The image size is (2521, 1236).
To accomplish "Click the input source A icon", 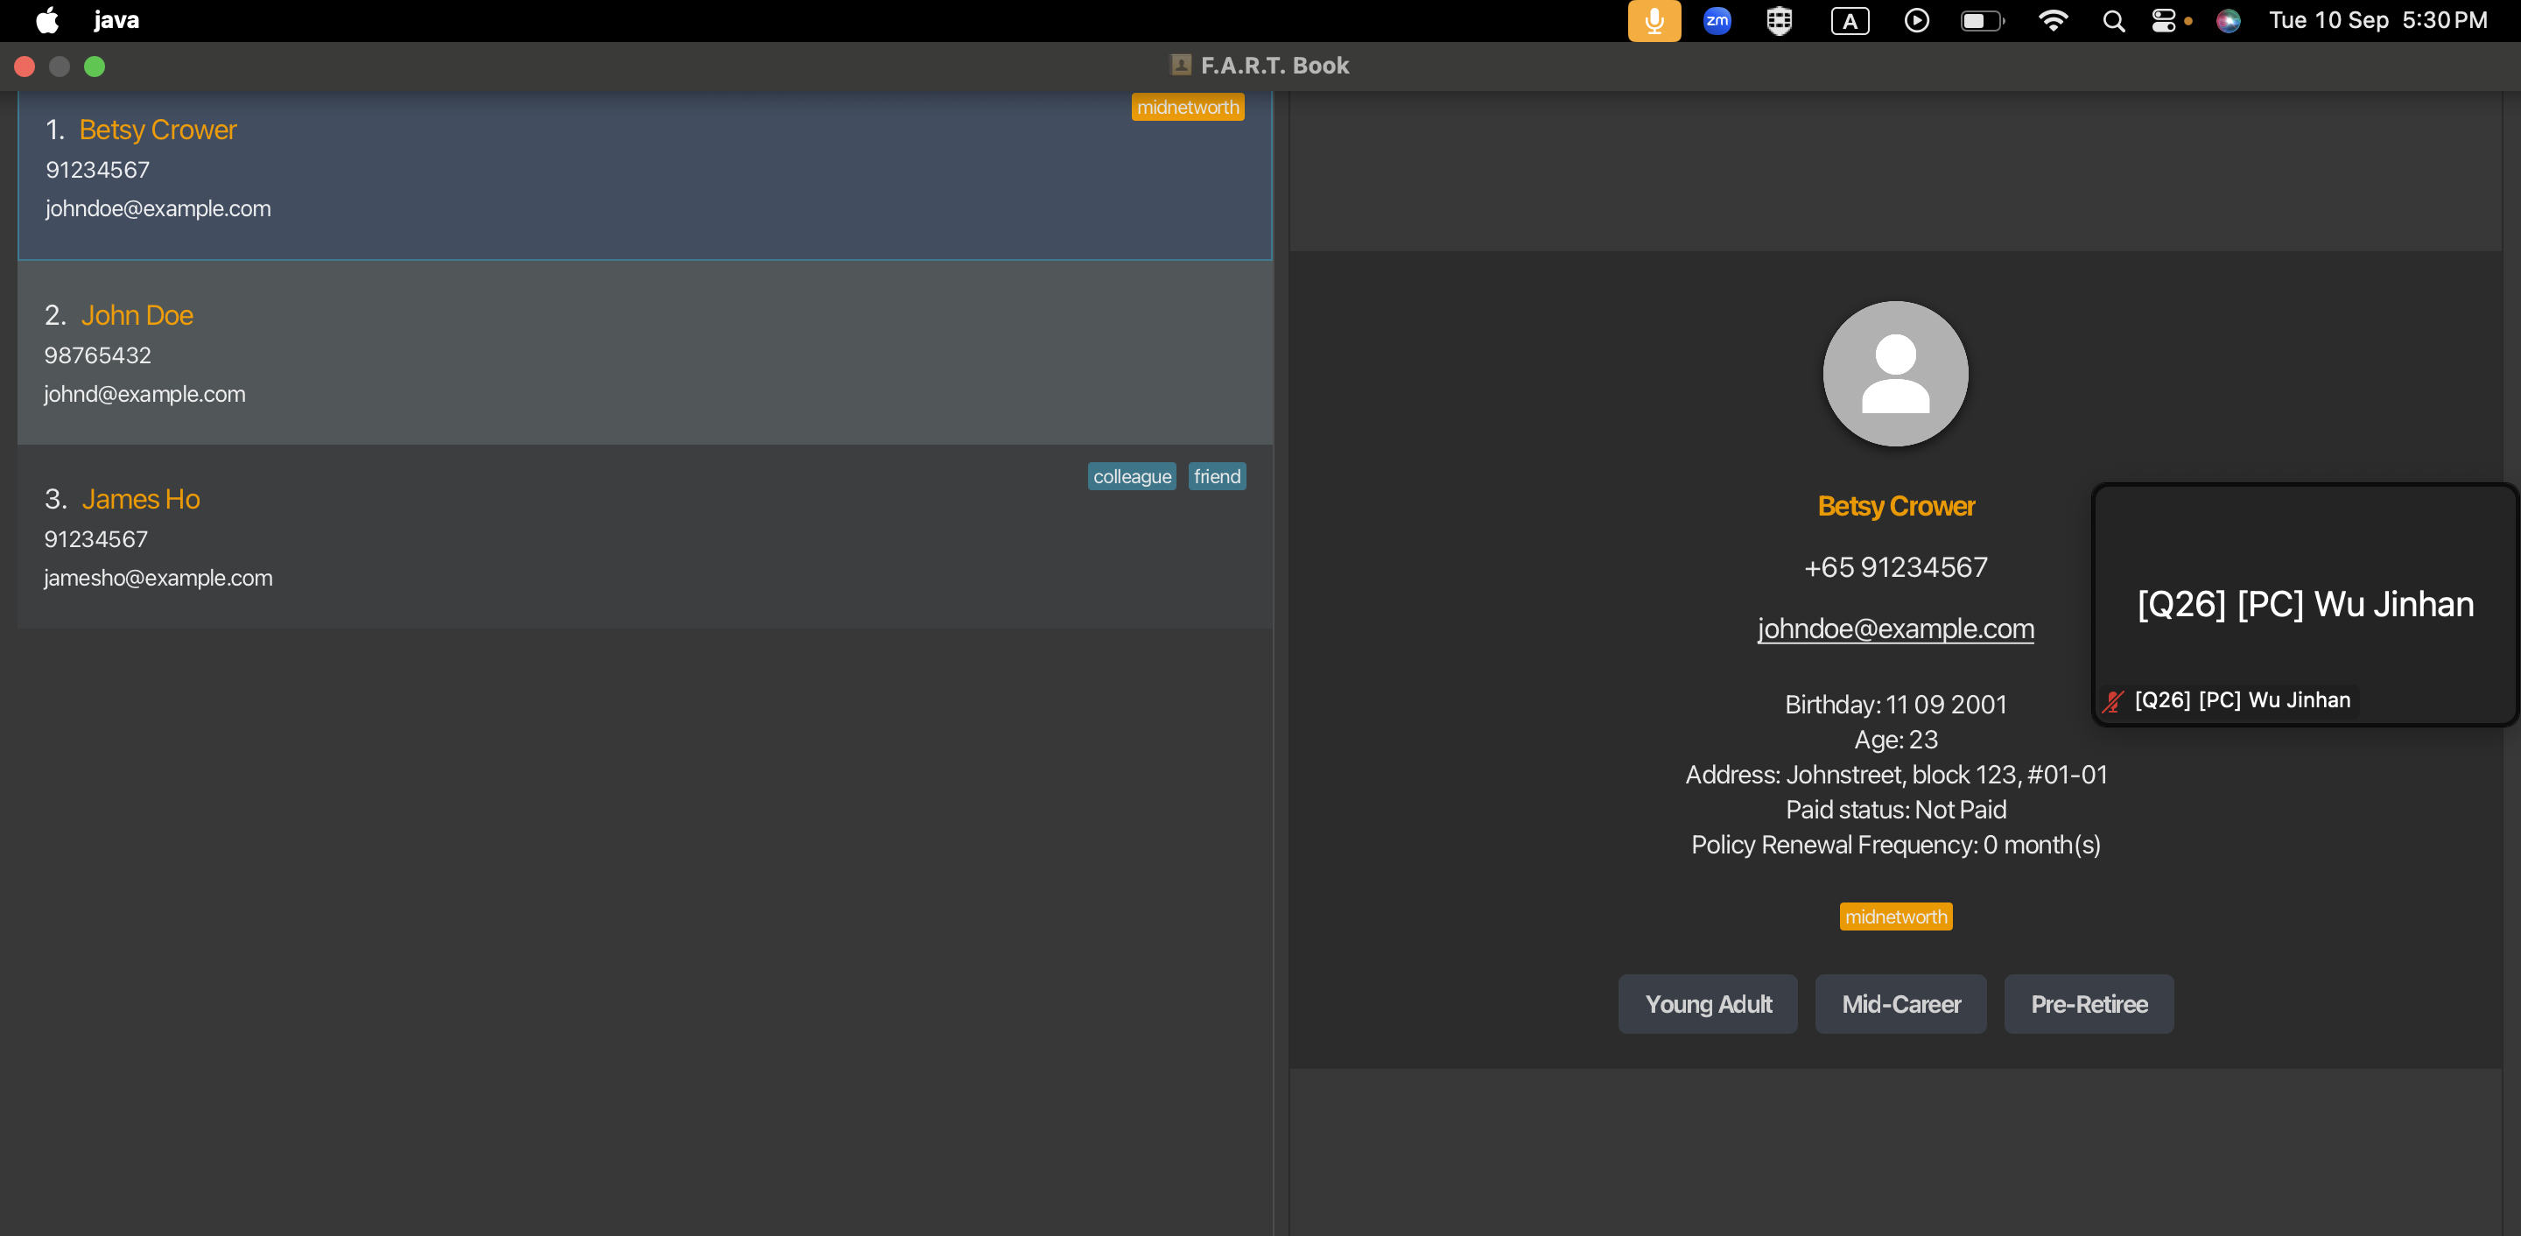I will (1849, 20).
